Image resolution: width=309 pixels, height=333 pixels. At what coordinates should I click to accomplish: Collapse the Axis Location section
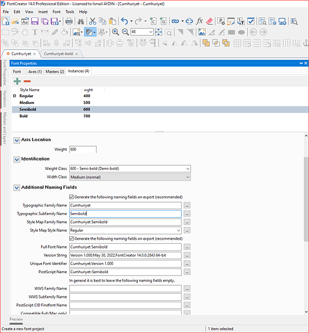[17, 141]
